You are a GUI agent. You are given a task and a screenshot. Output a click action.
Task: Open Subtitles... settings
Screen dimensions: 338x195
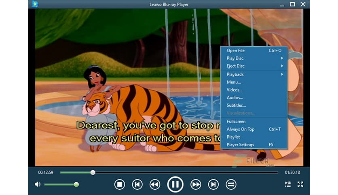point(254,105)
